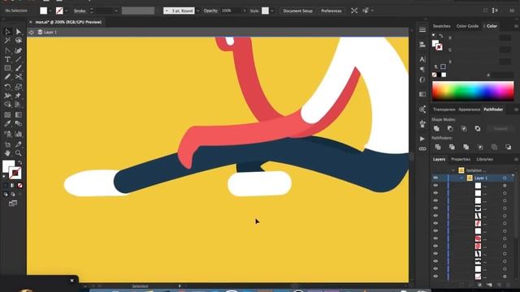
Task: Pick the Column Graph tool
Action: 19,134
